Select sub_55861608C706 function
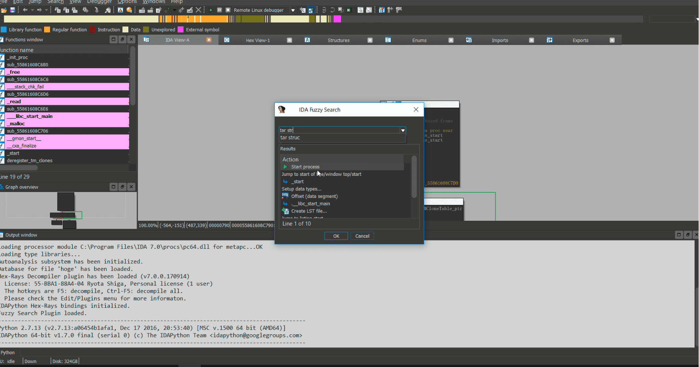This screenshot has width=699, height=367. pyautogui.click(x=65, y=131)
